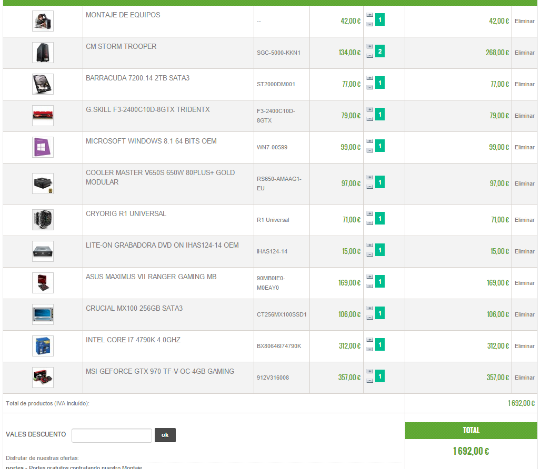
Task: Increase MSI GeForce GTX 970 quantity
Action: click(x=369, y=372)
